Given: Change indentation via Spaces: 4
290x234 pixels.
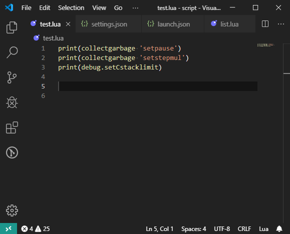Looking at the screenshot, I should [194, 229].
